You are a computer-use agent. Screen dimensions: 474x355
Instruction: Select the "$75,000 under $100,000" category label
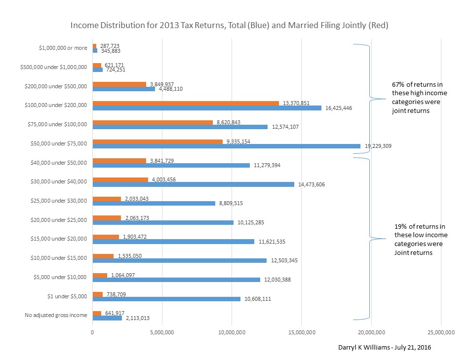pyautogui.click(x=57, y=124)
